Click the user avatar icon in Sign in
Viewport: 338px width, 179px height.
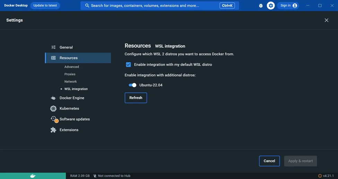coord(295,6)
